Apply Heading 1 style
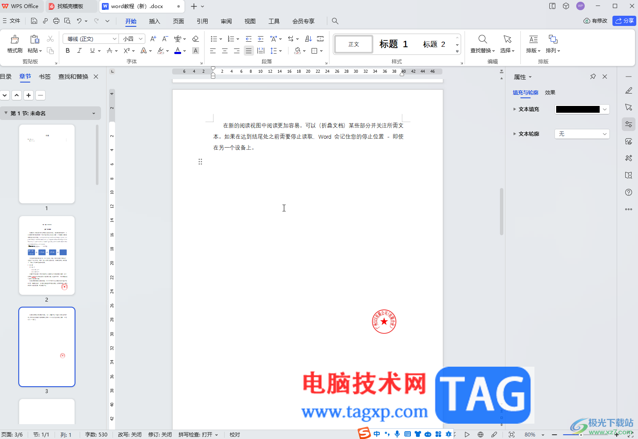Image resolution: width=638 pixels, height=439 pixels. 393,44
